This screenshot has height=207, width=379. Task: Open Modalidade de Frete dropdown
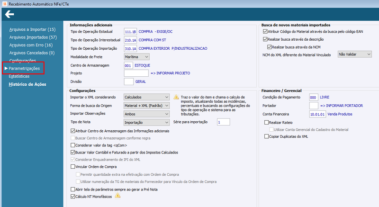click(136, 57)
